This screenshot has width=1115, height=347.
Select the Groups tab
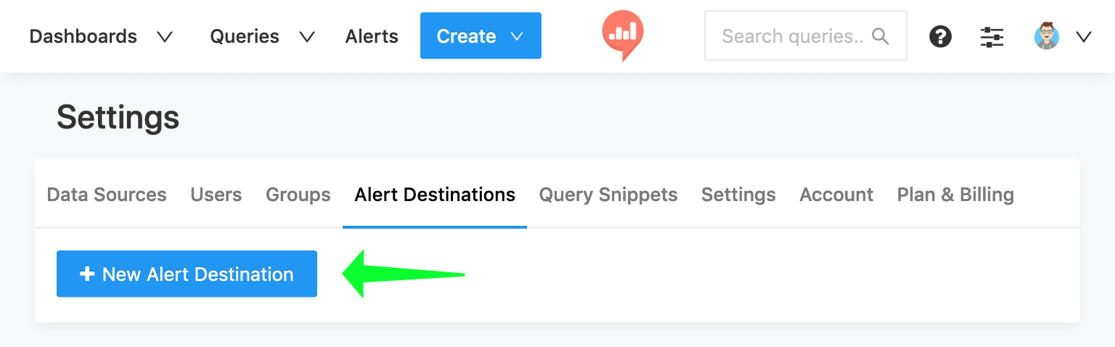[x=298, y=195]
